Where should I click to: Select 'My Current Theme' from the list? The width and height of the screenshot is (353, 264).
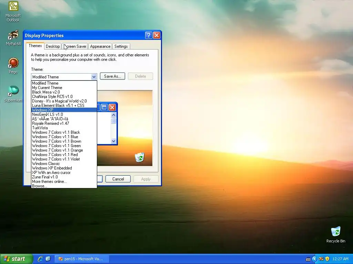coord(64,88)
